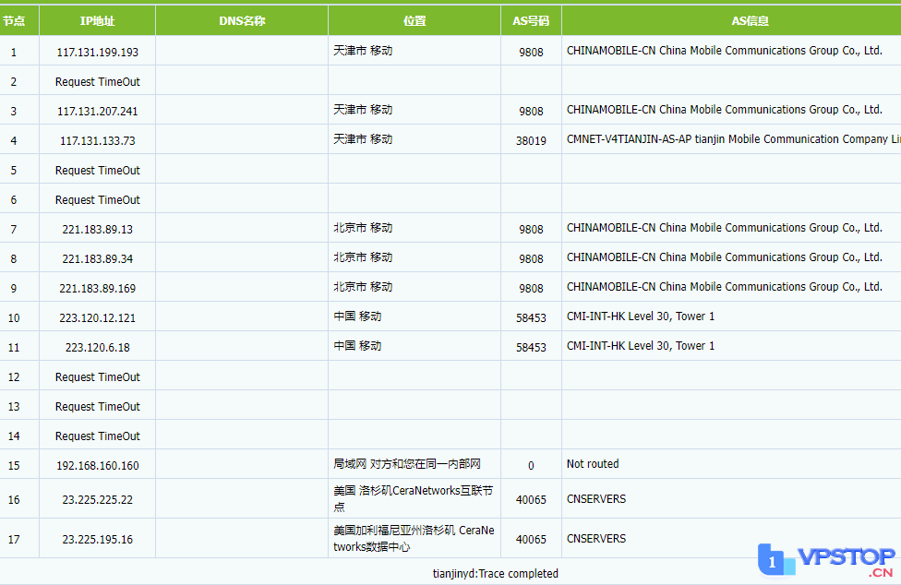Select IP address 192.168.160.160

pos(98,466)
